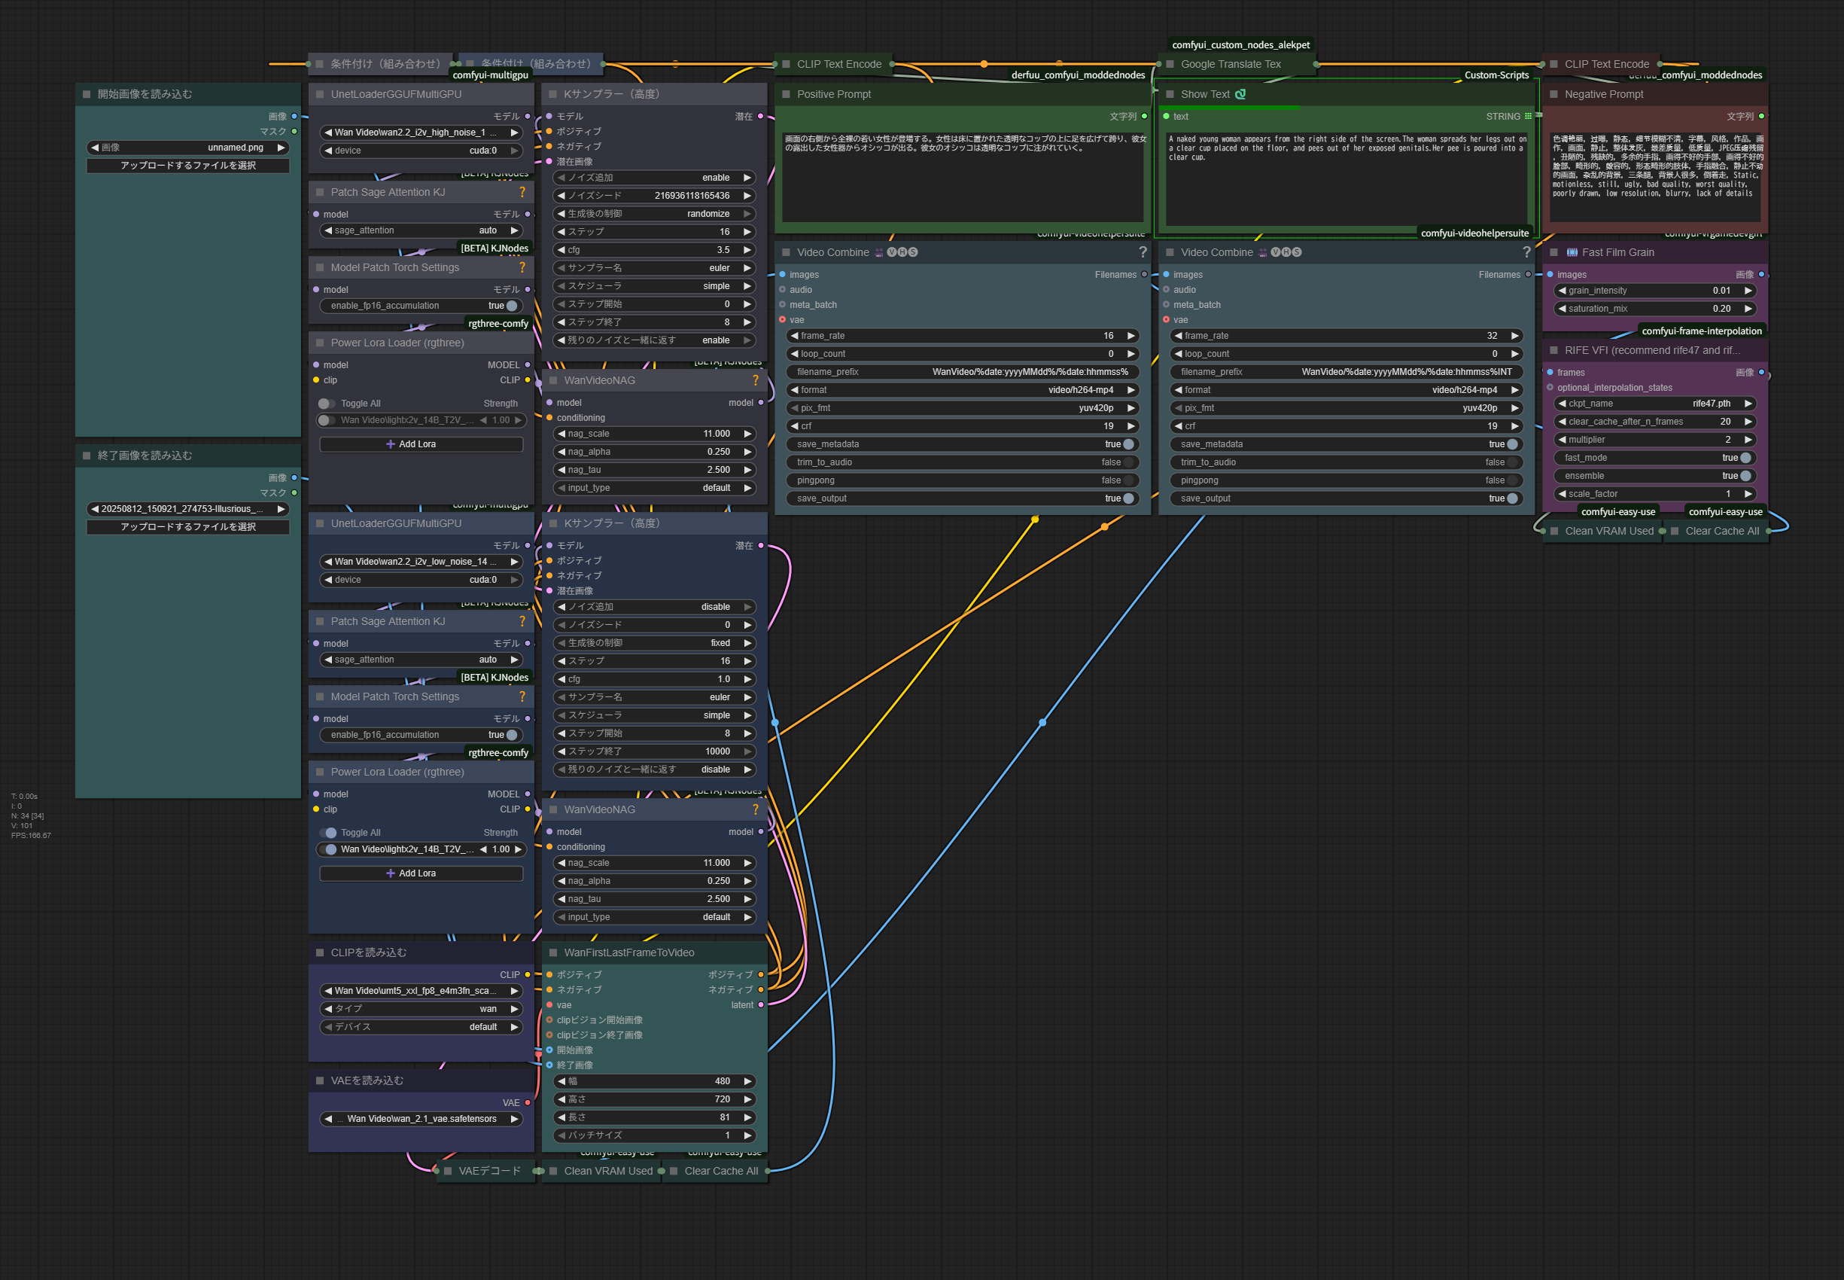The height and width of the screenshot is (1280, 1844).
Task: Open the タイプ dropdown set to wan
Action: (421, 1009)
